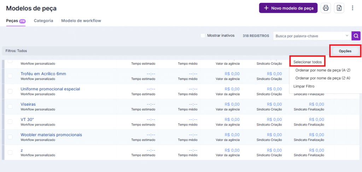The width and height of the screenshot is (362, 172).
Task: Click Valor da agência value in Uniforme promocional row
Action: tap(232, 89)
